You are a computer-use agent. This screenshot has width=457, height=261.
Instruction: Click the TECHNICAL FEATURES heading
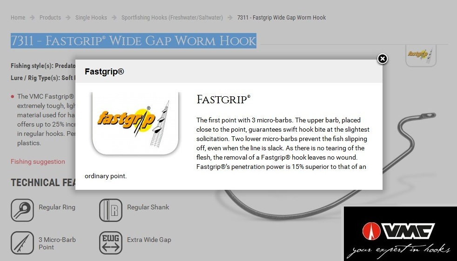click(43, 183)
